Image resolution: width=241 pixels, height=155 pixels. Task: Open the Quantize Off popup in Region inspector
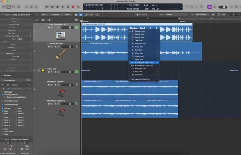coord(24,24)
